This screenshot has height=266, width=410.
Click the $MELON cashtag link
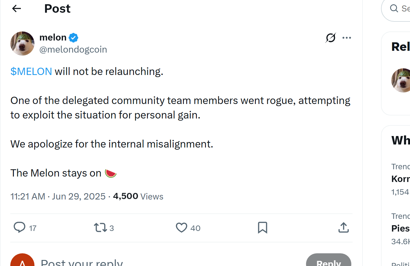31,71
